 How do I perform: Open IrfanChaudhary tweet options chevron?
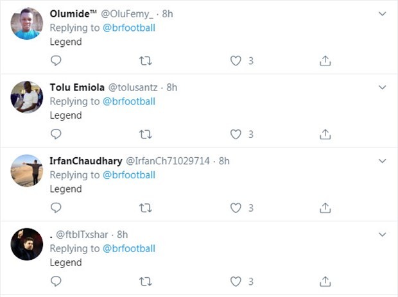click(383, 161)
